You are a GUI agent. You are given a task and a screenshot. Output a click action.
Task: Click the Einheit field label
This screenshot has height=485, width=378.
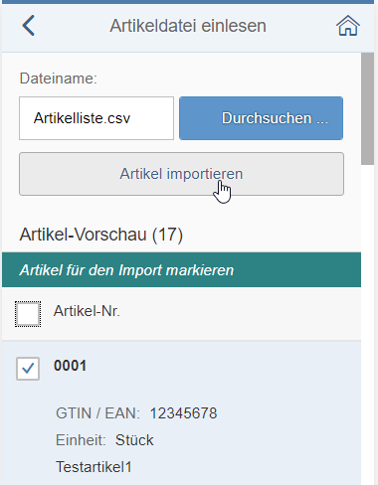(x=81, y=440)
